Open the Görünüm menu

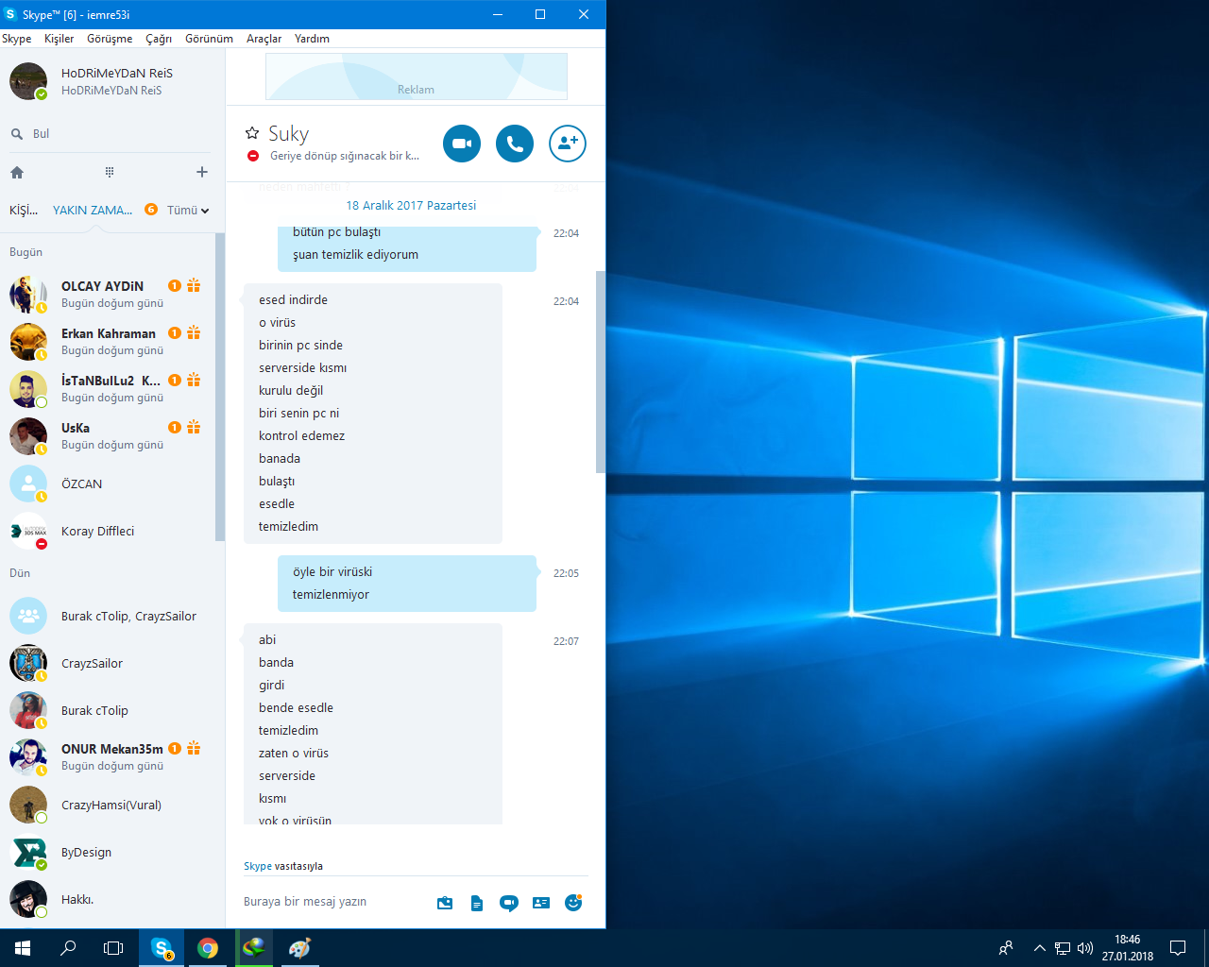(209, 39)
